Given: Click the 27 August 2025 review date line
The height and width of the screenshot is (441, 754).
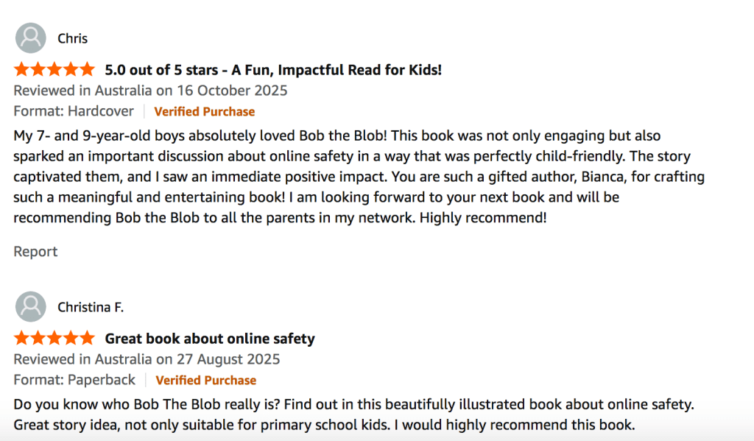Looking at the screenshot, I should 147,359.
